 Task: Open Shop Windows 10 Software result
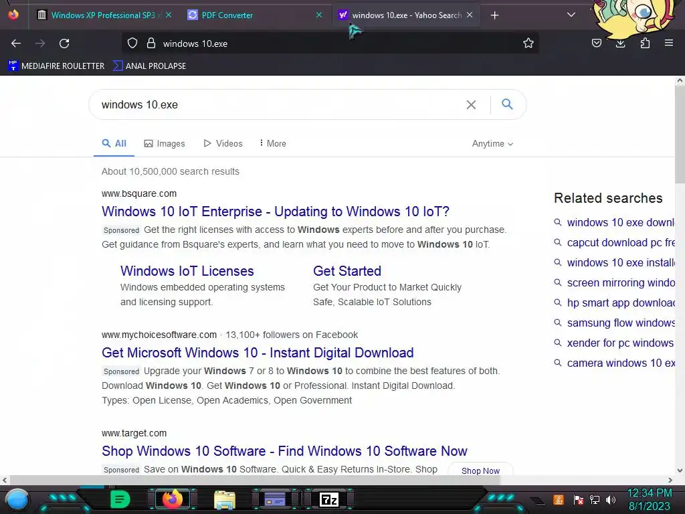[284, 451]
